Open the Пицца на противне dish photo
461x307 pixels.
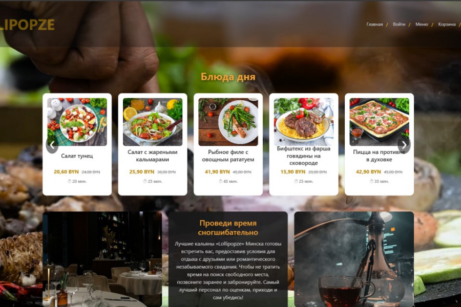pyautogui.click(x=379, y=122)
